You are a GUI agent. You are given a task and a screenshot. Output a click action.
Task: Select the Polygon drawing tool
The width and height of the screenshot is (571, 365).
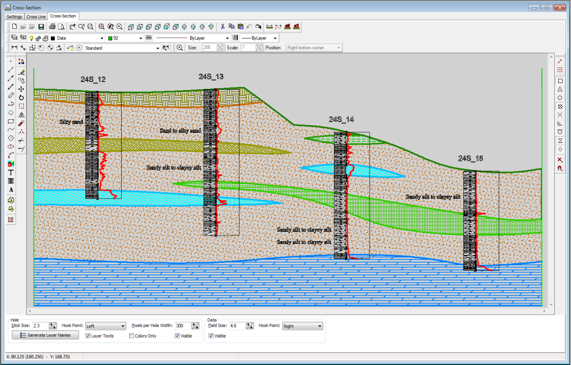point(11,113)
